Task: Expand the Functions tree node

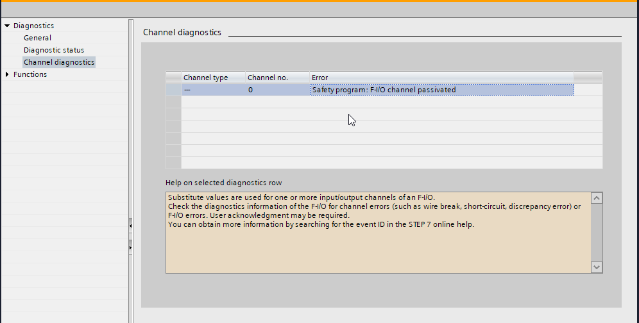Action: [x=7, y=74]
